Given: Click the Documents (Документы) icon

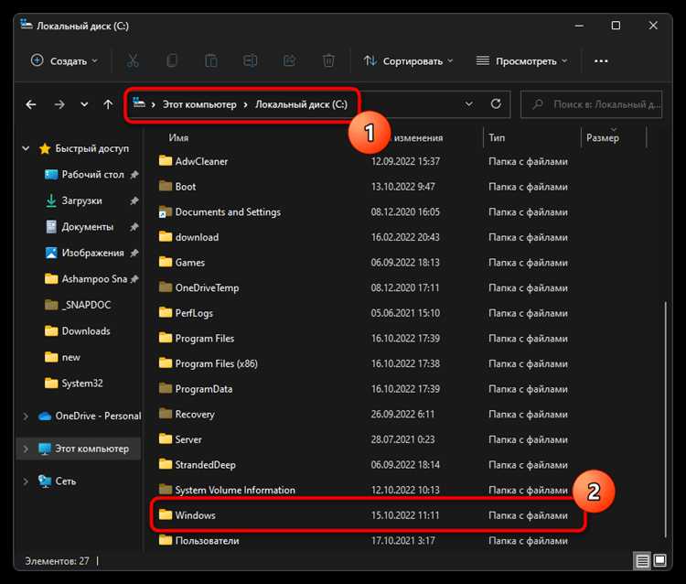Looking at the screenshot, I should tap(51, 226).
